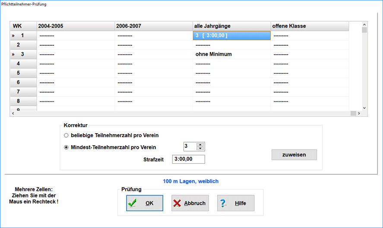Select 'Mindest-Teilnehmerzahl pro Verein' radio option
Viewport: 383px width, 228px height.
(66, 147)
